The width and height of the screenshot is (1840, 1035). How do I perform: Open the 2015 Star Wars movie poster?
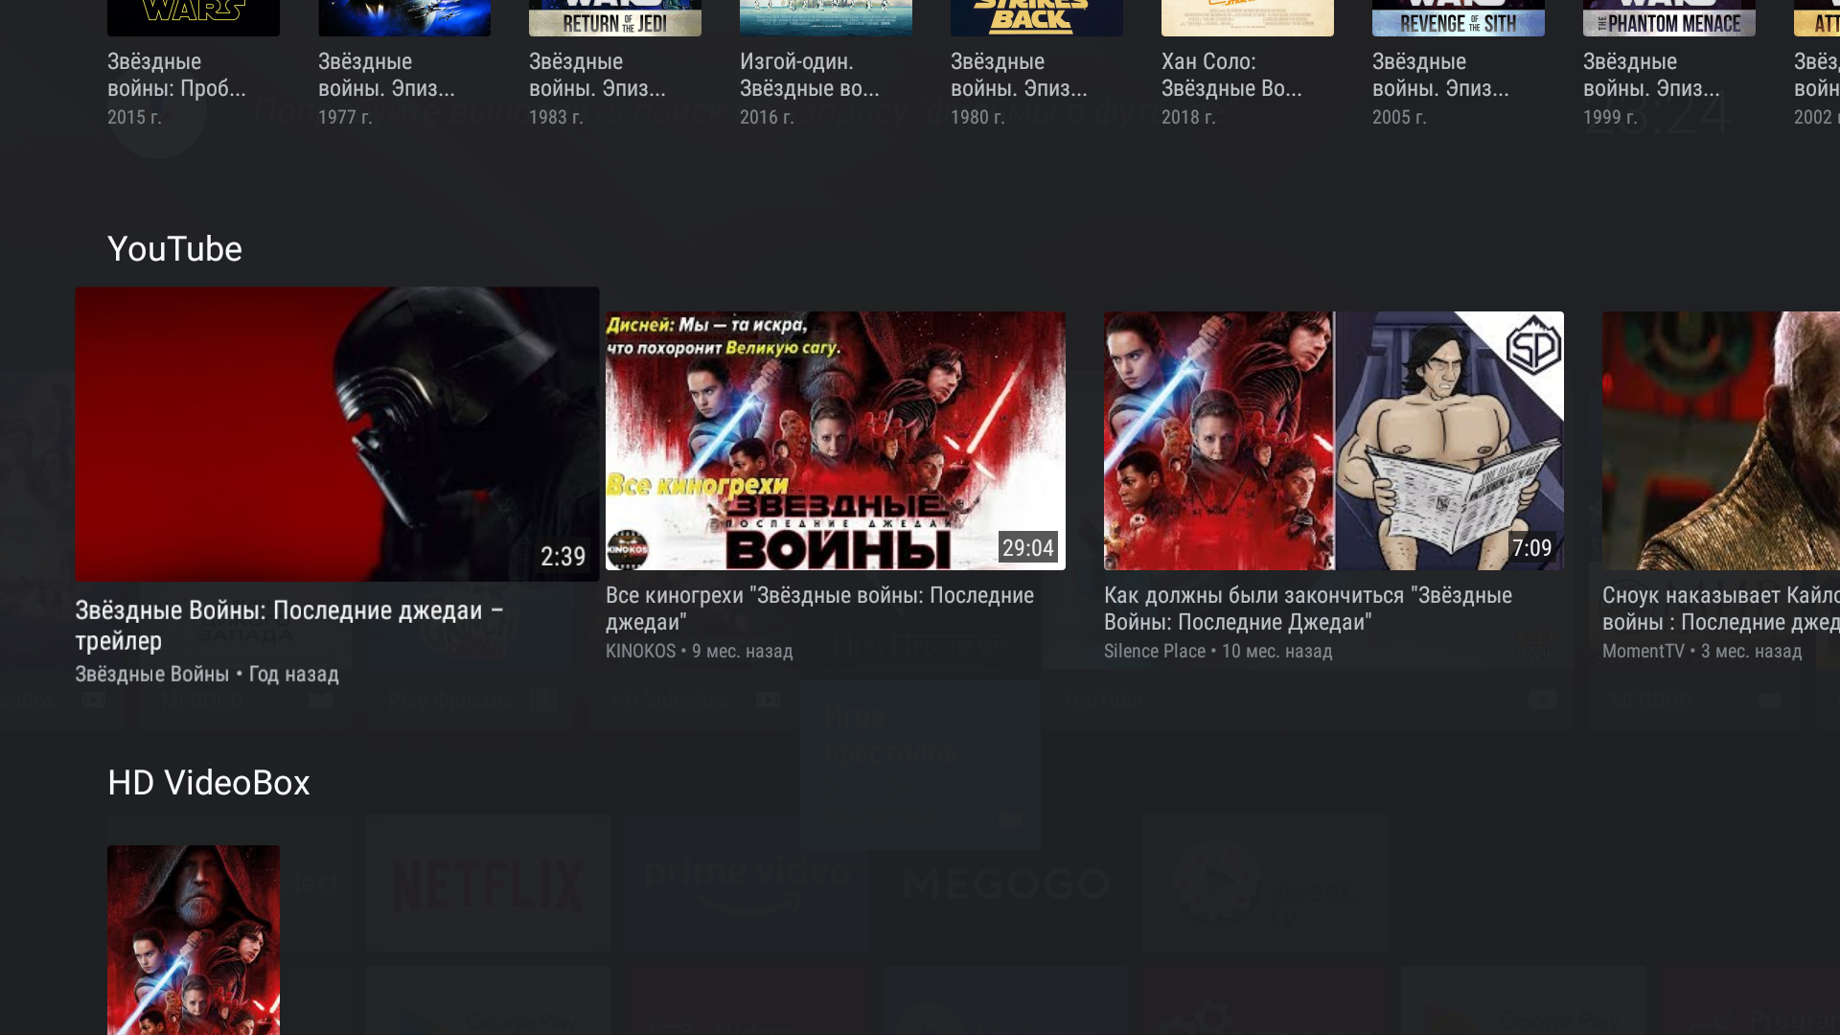pos(194,18)
